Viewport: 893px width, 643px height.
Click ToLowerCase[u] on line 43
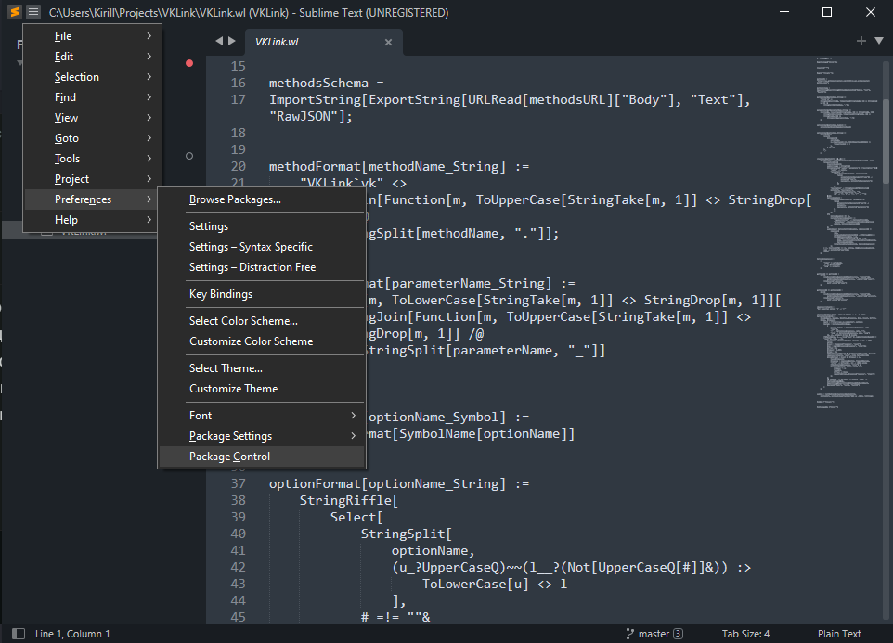(475, 585)
